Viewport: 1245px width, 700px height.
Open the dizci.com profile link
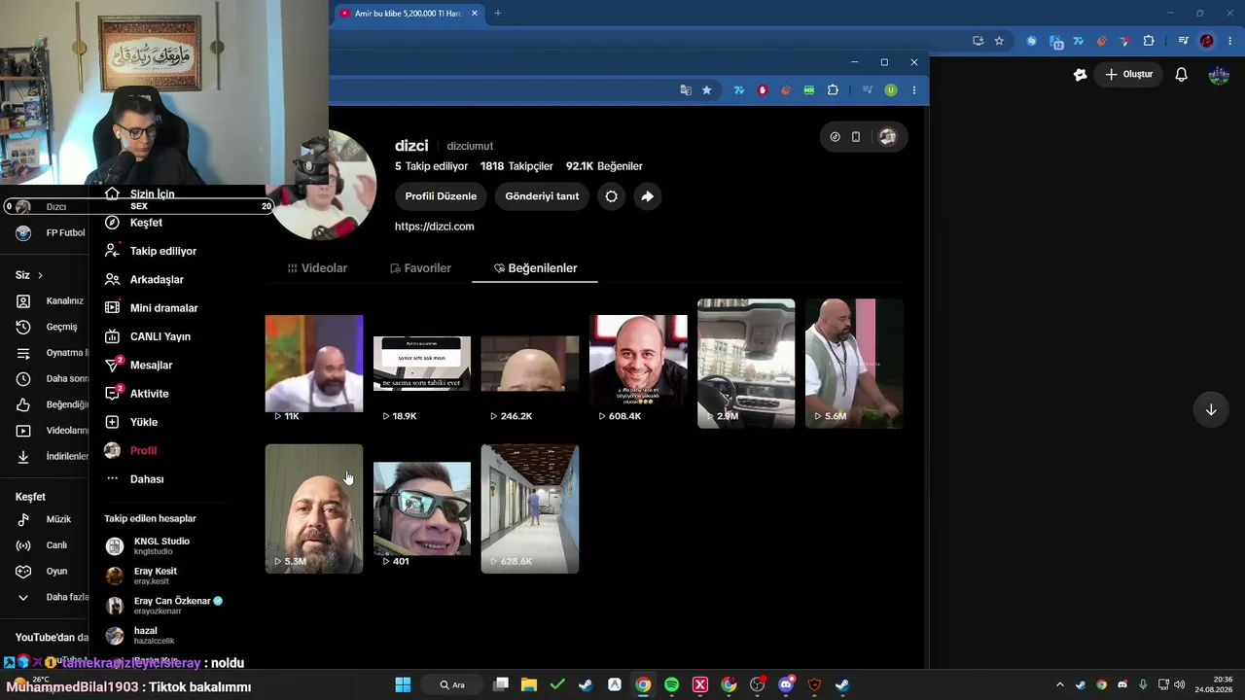click(x=434, y=227)
